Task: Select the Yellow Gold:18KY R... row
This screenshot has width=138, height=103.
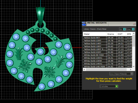Action: [108, 49]
